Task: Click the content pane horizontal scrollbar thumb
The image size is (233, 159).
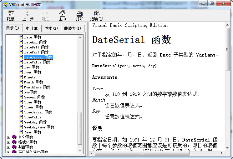Action: pyautogui.click(x=142, y=153)
